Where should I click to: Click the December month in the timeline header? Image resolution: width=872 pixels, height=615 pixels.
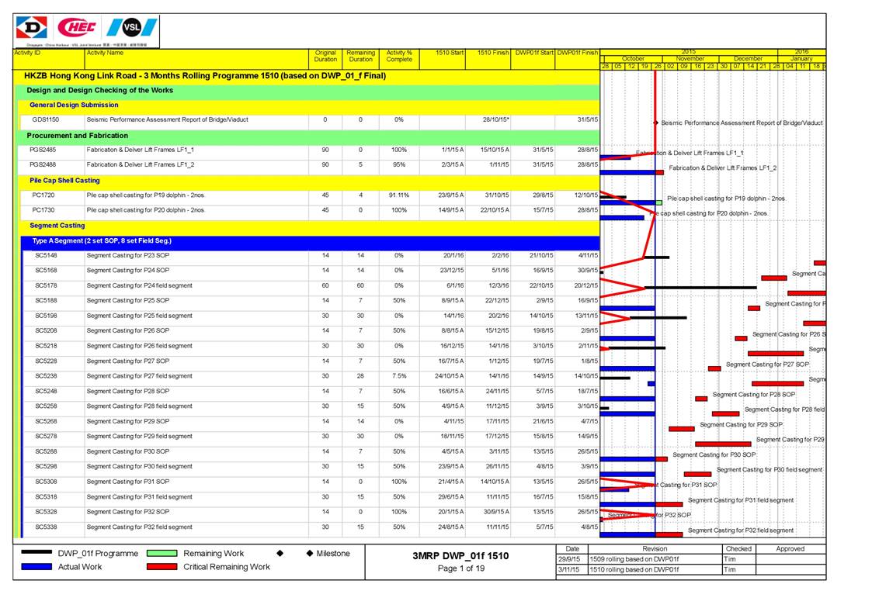coord(748,58)
